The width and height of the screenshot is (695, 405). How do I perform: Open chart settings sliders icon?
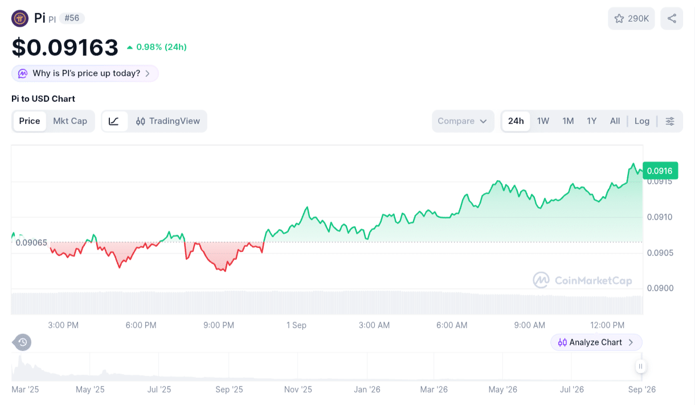coord(670,121)
